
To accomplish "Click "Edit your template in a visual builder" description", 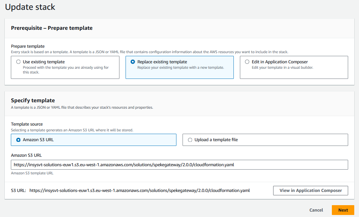I will tap(282, 68).
